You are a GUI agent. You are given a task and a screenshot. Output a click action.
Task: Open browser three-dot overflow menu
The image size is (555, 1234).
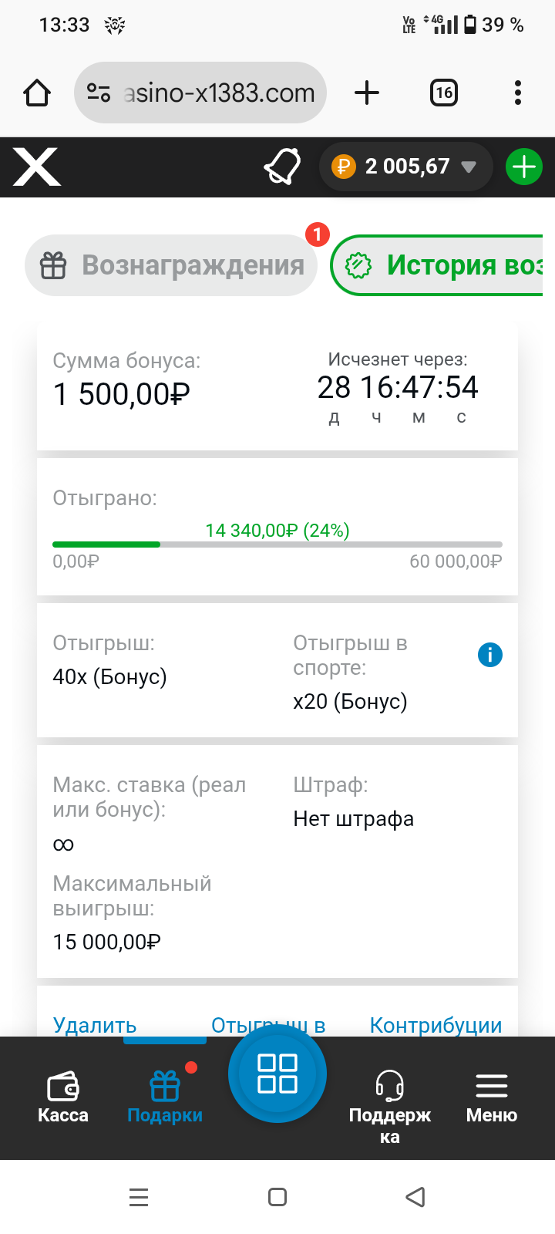[x=518, y=93]
